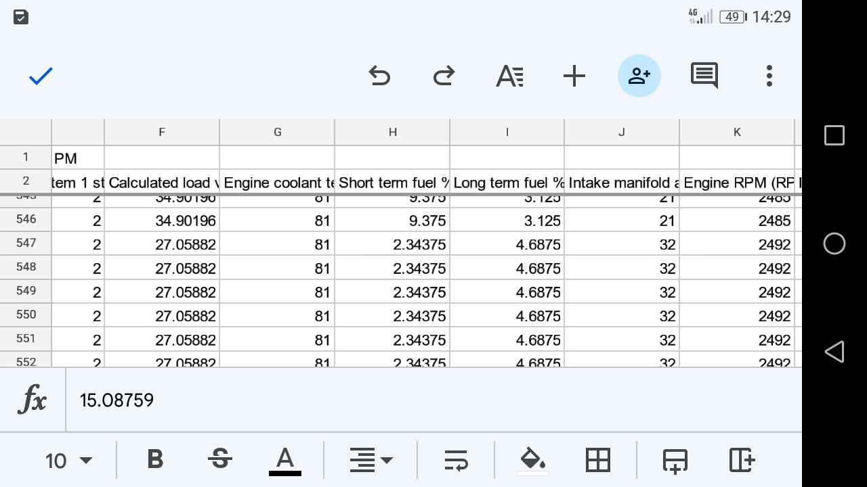Insert column right icon
867x487 pixels.
[x=742, y=460]
